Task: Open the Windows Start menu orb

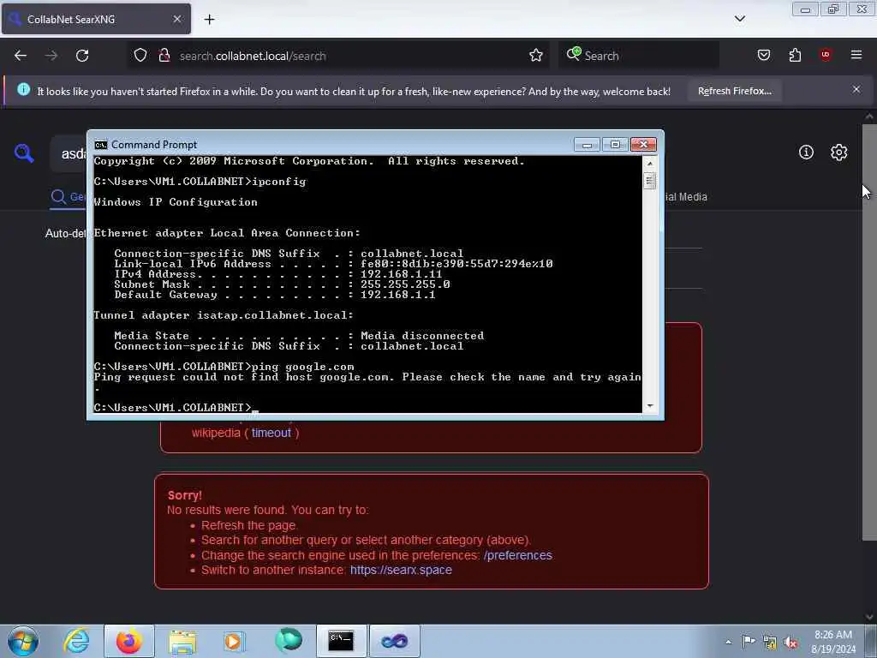Action: tap(23, 641)
